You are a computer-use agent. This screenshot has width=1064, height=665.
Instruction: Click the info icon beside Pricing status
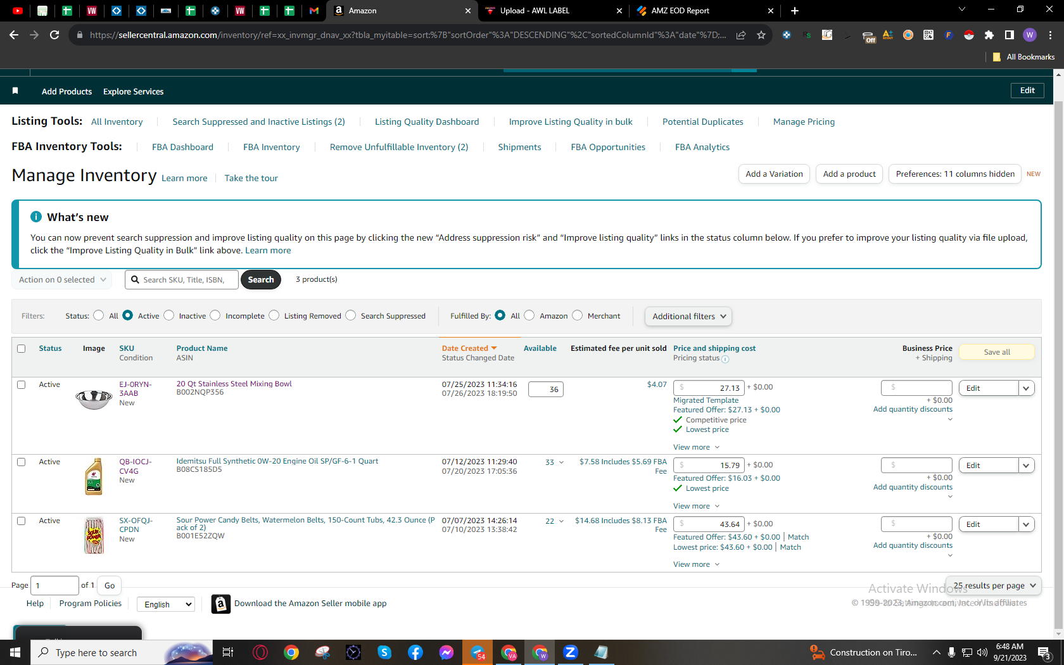pos(725,359)
